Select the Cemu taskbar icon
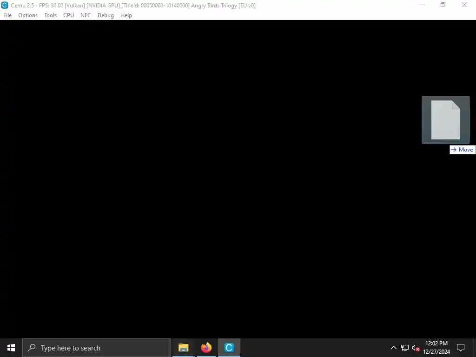Viewport: 476px width, 357px height. (229, 348)
